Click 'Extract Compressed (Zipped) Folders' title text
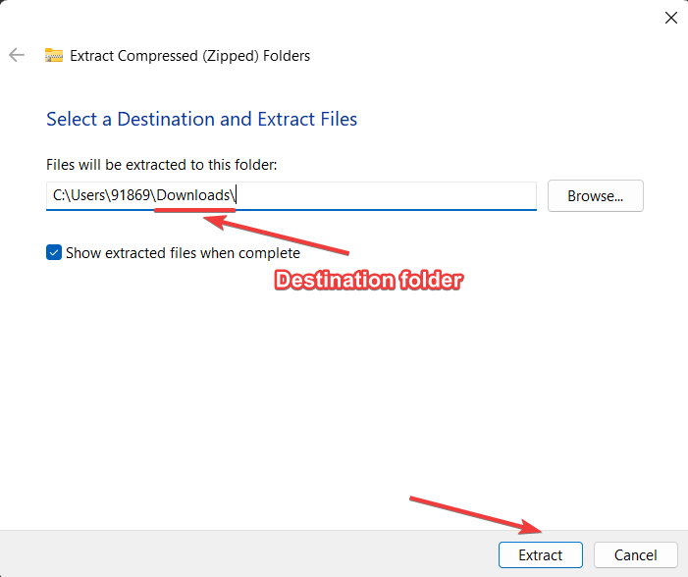 pos(190,56)
